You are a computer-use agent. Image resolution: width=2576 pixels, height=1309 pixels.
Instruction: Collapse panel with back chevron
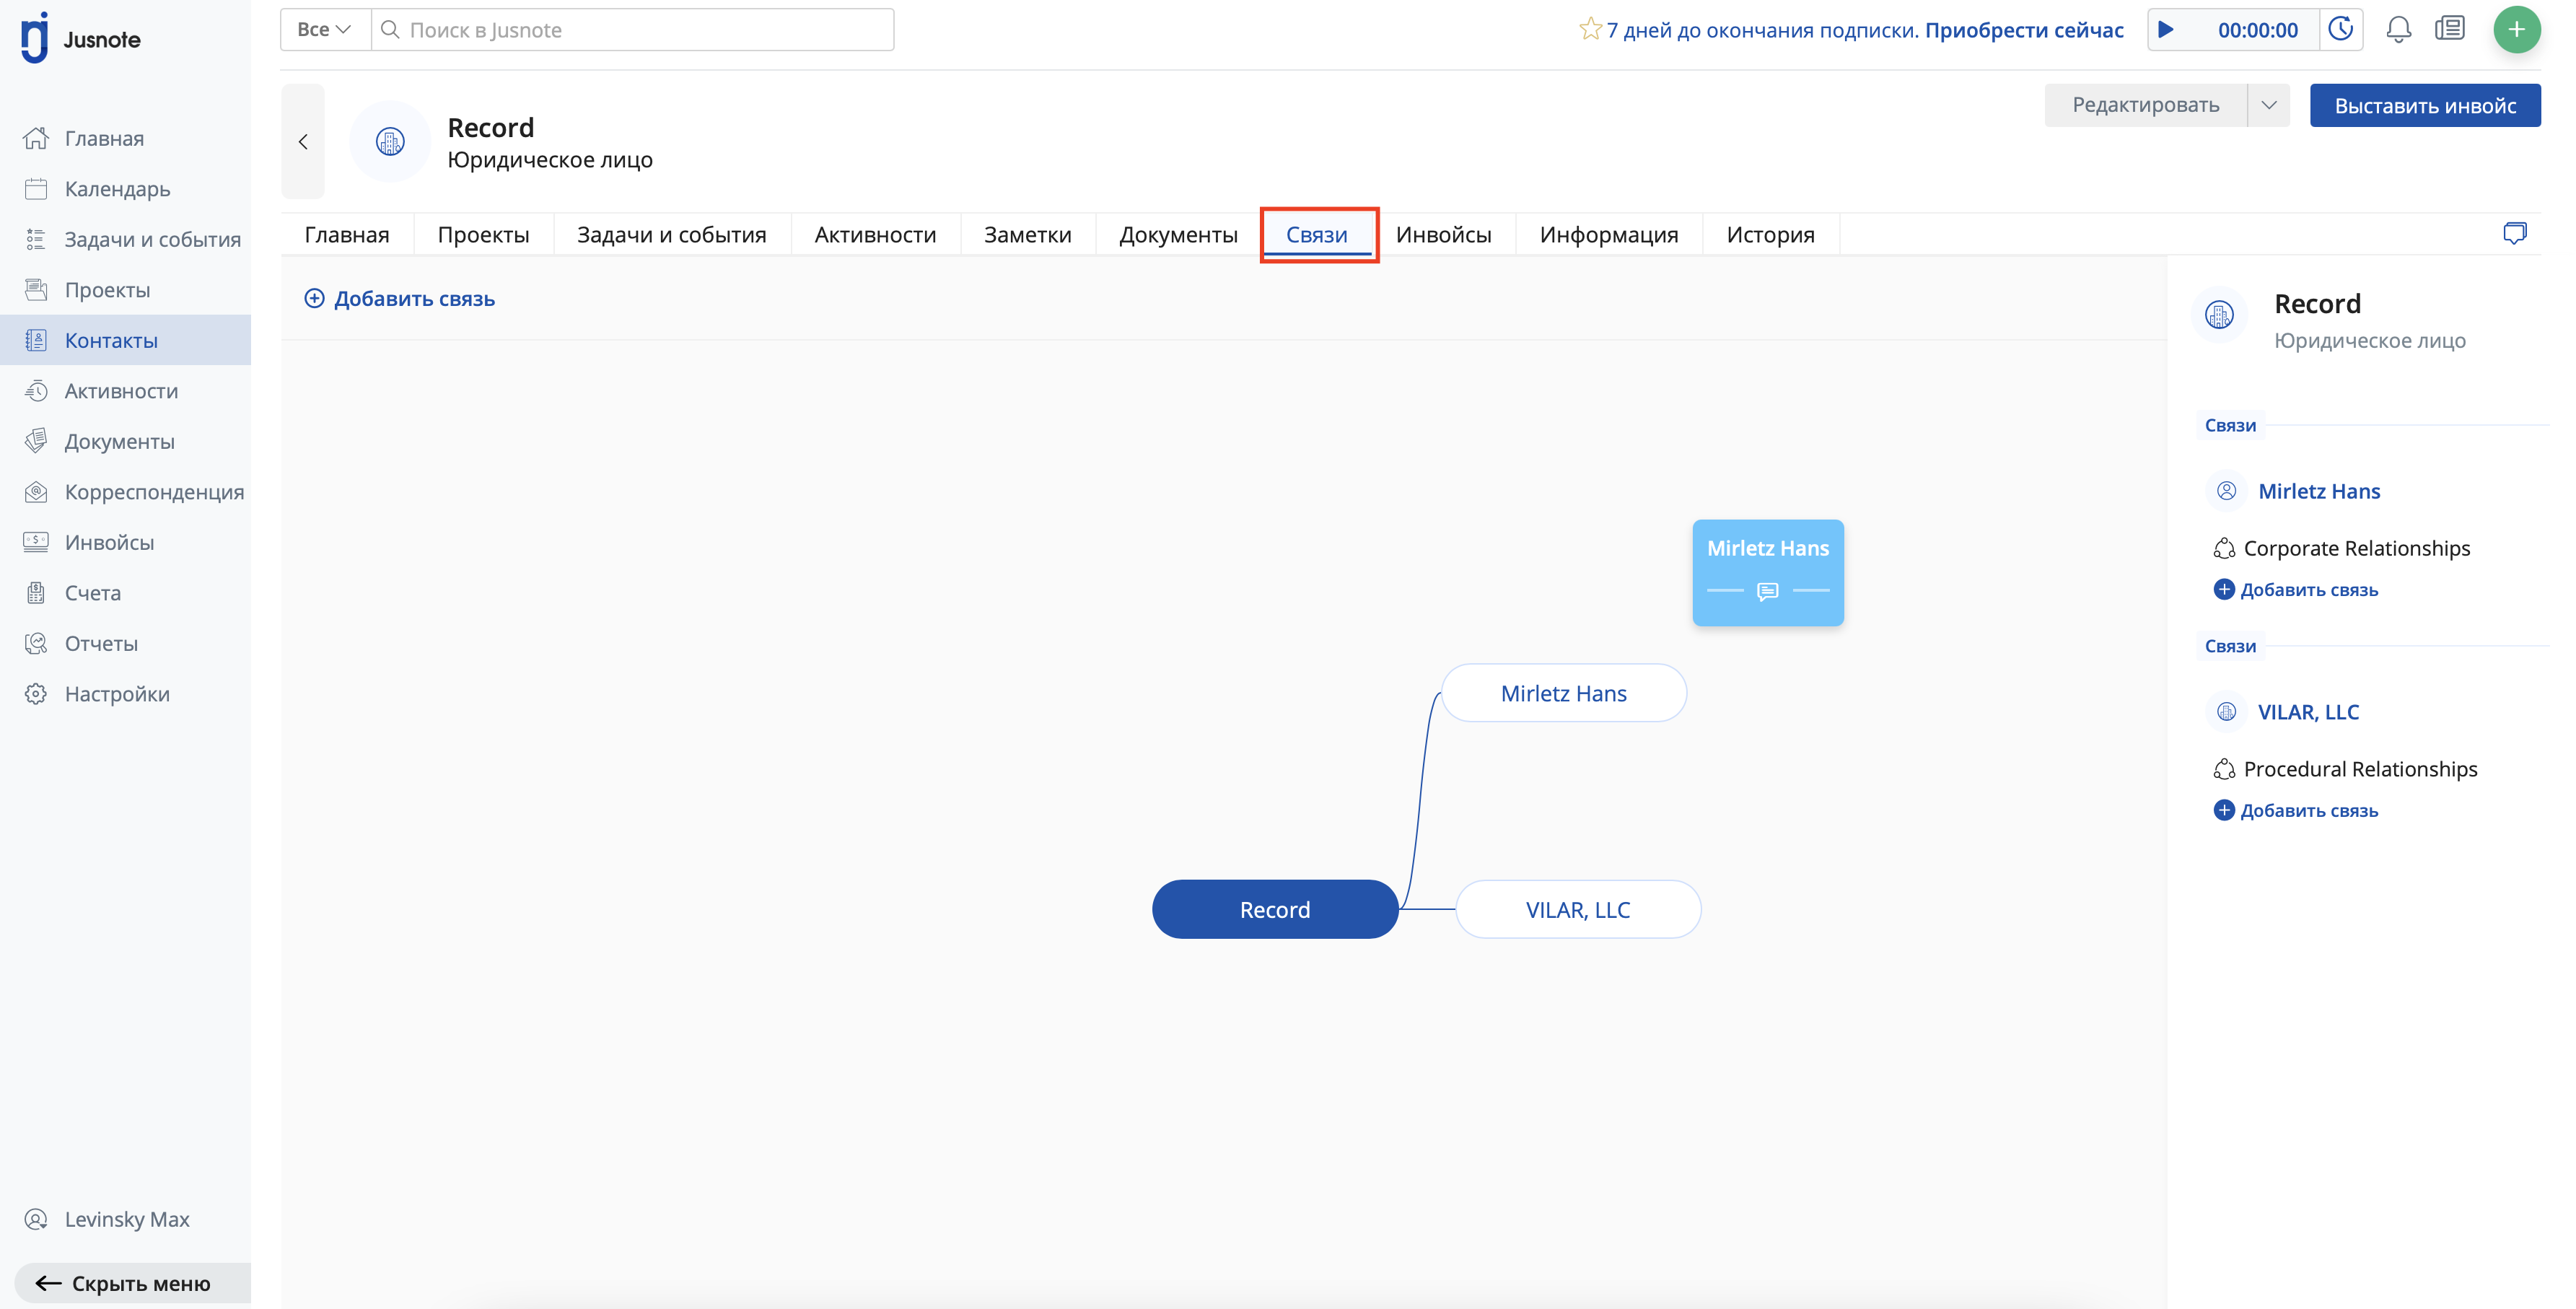(x=303, y=142)
